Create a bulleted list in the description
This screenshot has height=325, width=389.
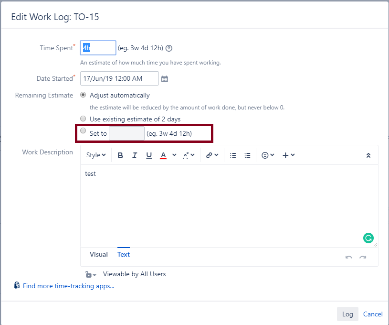233,155
